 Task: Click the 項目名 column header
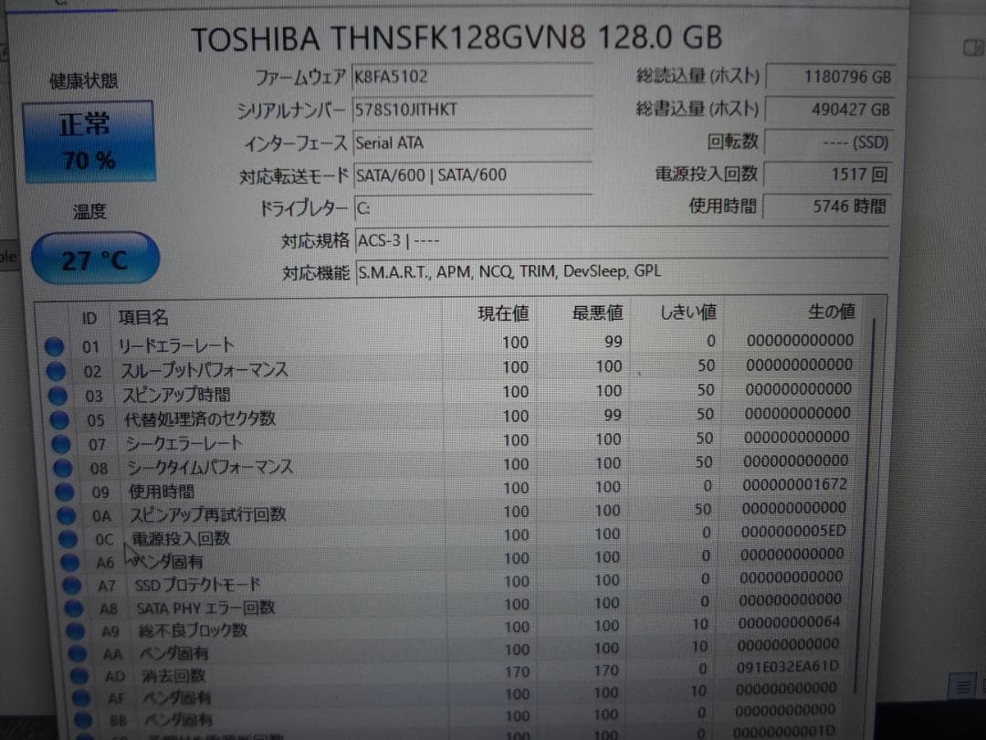[x=143, y=317]
